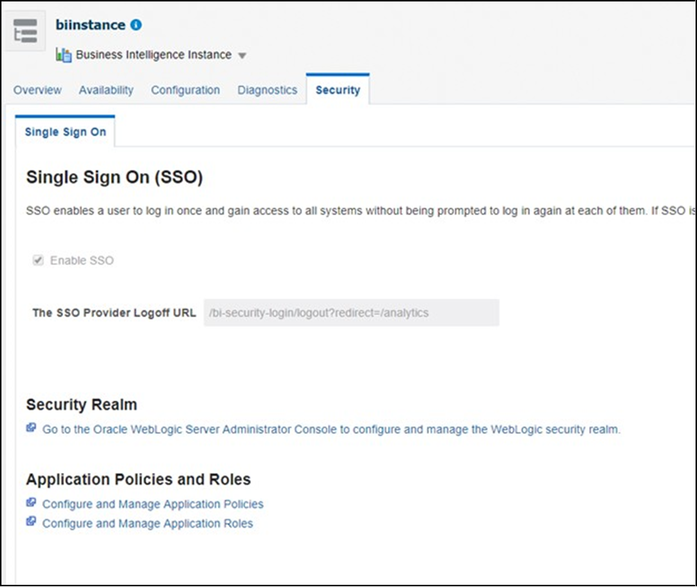The height and width of the screenshot is (587, 697).
Task: Open the Configuration tab
Action: 186,90
